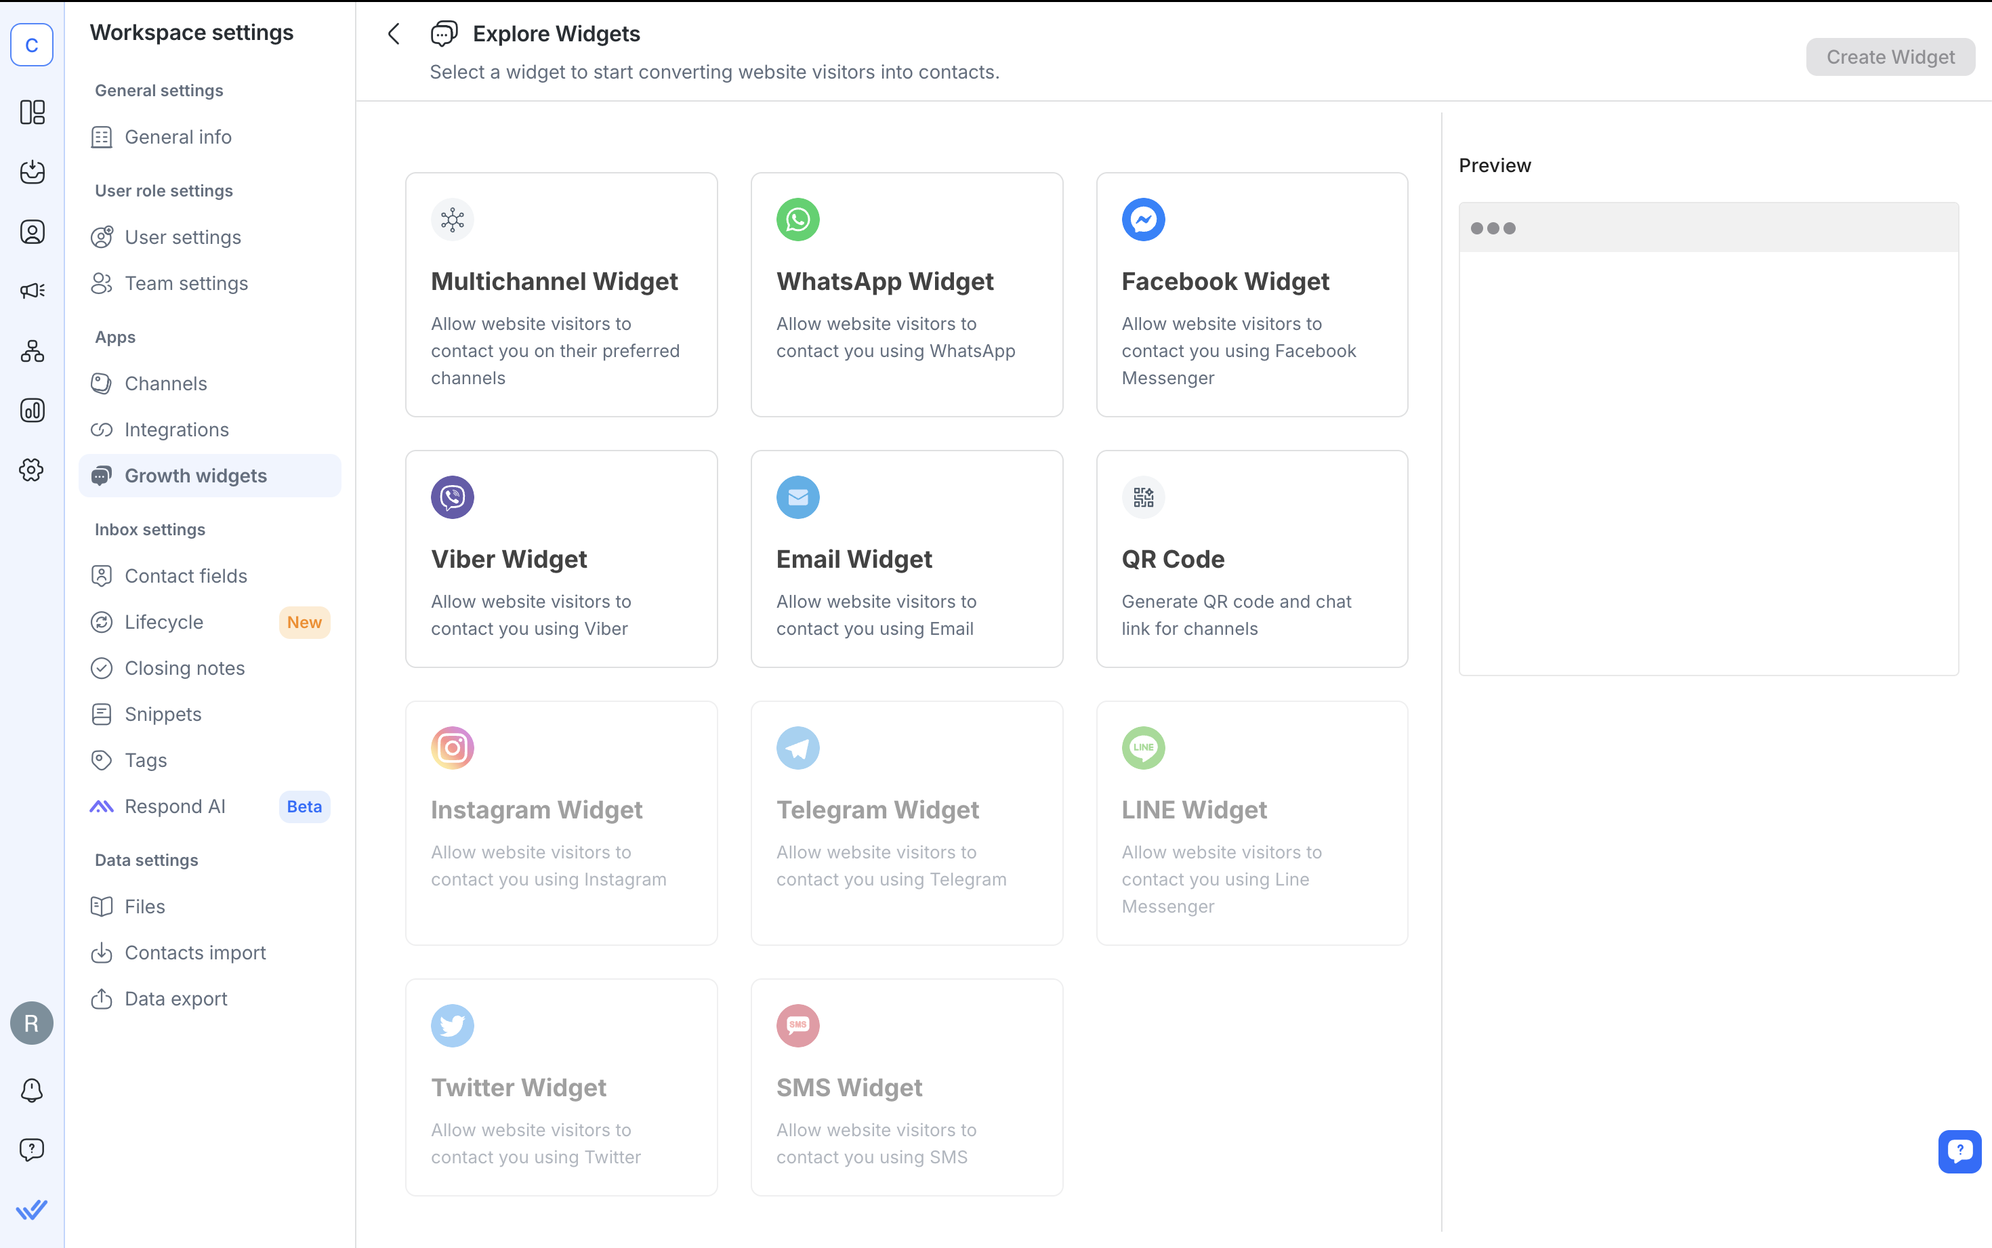Open the Dashboard icon in the sidebar
This screenshot has width=1992, height=1248.
[x=32, y=112]
